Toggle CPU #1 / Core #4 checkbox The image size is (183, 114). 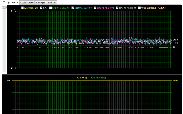pyautogui.click(x=117, y=8)
